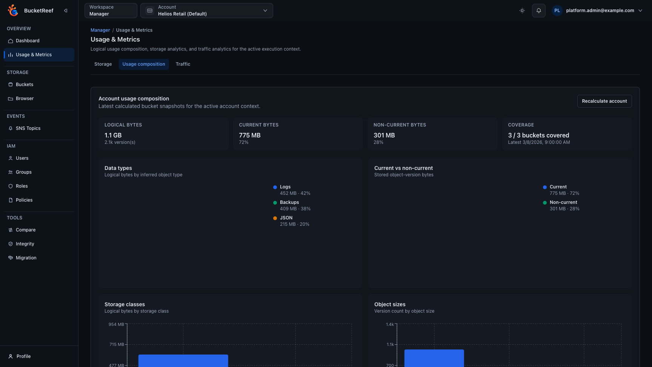Image resolution: width=652 pixels, height=367 pixels.
Task: Click the Browser folder icon
Action: pos(11,99)
